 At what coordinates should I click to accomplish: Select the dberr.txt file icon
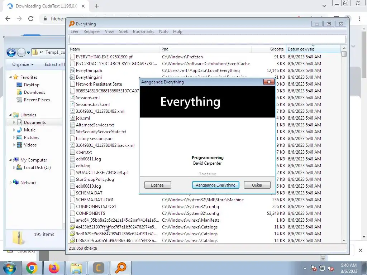tap(72, 152)
